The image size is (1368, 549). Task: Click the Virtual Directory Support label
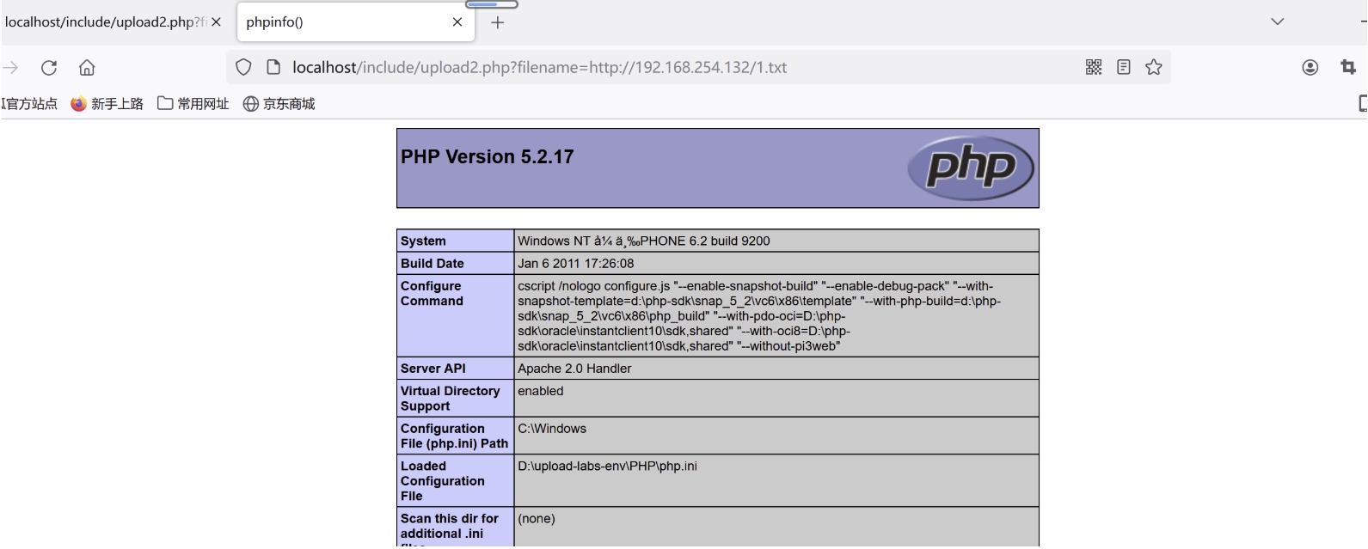pyautogui.click(x=455, y=399)
